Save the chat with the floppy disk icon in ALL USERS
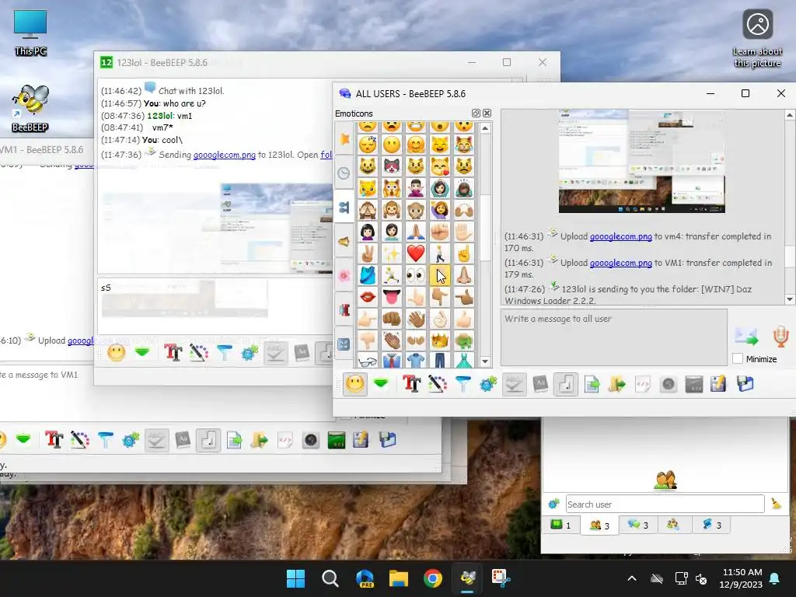Image resolution: width=796 pixels, height=597 pixels. tap(745, 384)
